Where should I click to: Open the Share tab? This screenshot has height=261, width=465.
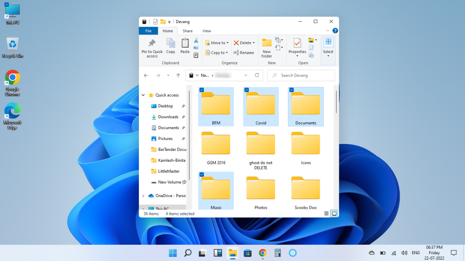point(188,31)
